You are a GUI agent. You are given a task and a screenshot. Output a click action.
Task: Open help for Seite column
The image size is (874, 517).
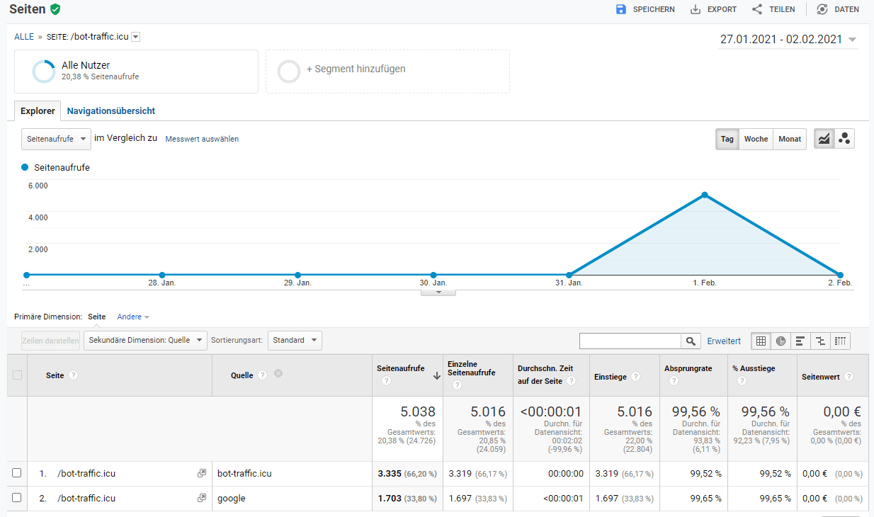(74, 375)
